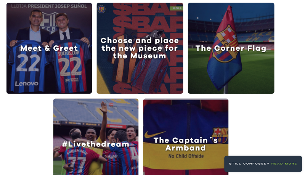
Task: Click the READ MORE link
Action: pos(284,164)
